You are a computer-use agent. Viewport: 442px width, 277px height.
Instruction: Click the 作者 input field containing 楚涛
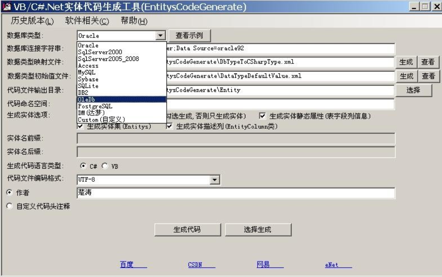pos(235,193)
